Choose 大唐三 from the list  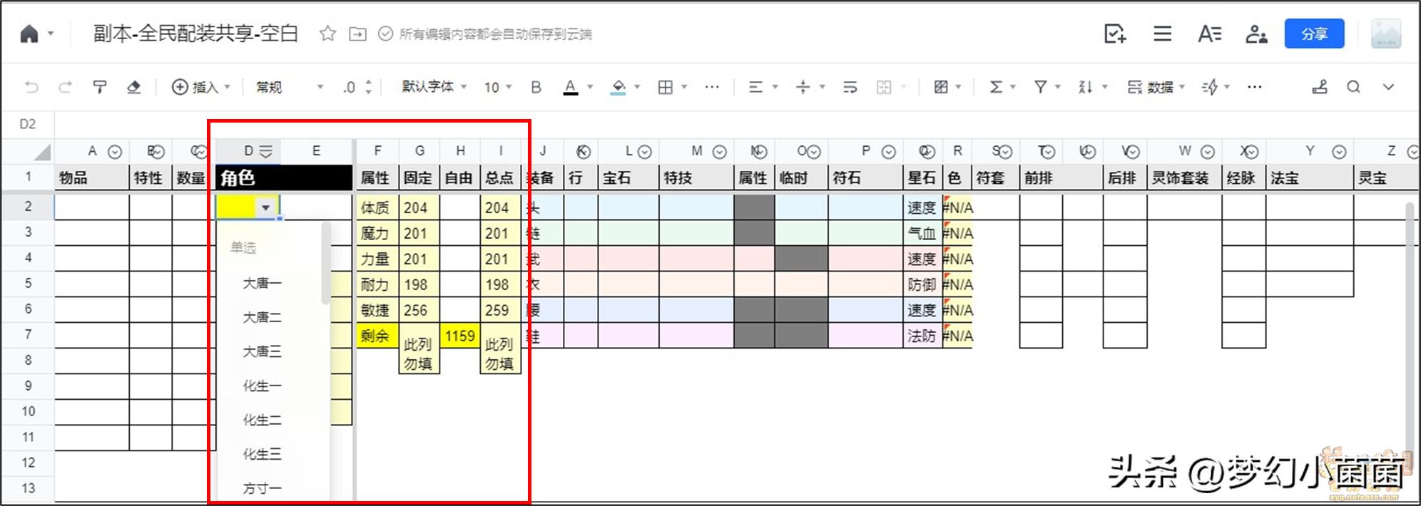(262, 351)
